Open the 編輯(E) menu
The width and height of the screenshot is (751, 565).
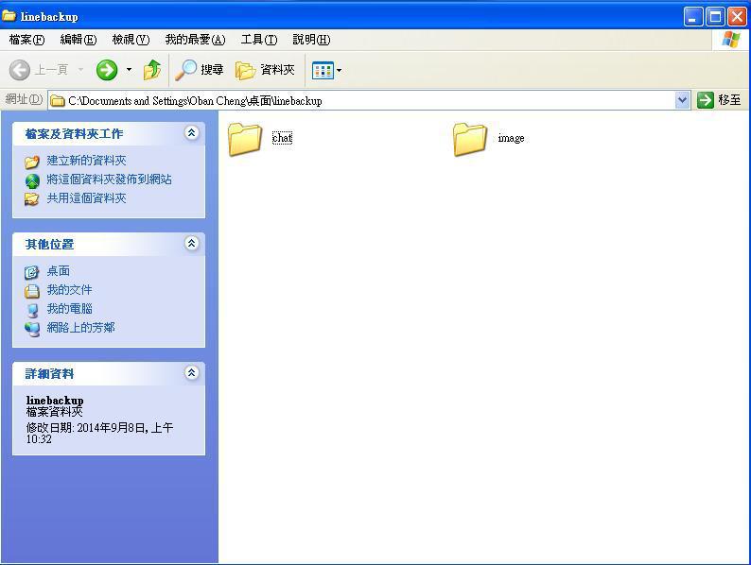pyautogui.click(x=79, y=40)
